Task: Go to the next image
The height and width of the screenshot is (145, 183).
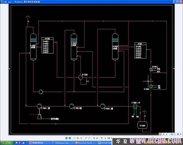Action: [70, 138]
